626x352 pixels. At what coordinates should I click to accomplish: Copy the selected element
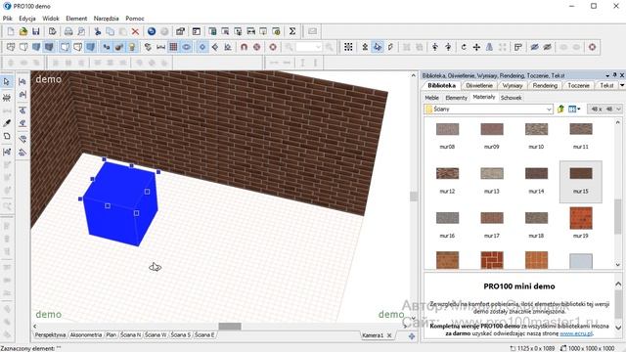pyautogui.click(x=111, y=31)
